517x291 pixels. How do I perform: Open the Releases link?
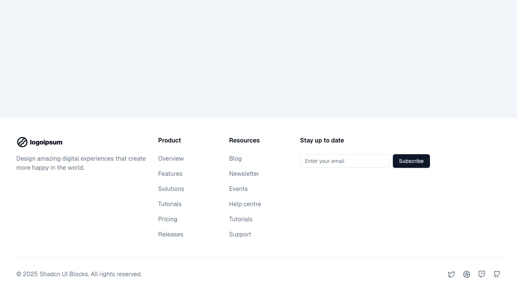click(x=170, y=234)
